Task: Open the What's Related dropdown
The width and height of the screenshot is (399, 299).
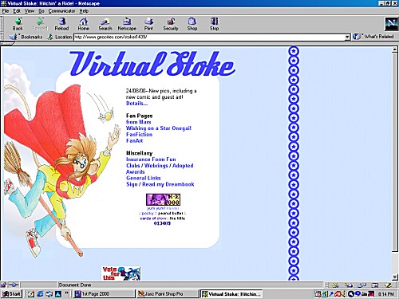Action: click(x=373, y=37)
